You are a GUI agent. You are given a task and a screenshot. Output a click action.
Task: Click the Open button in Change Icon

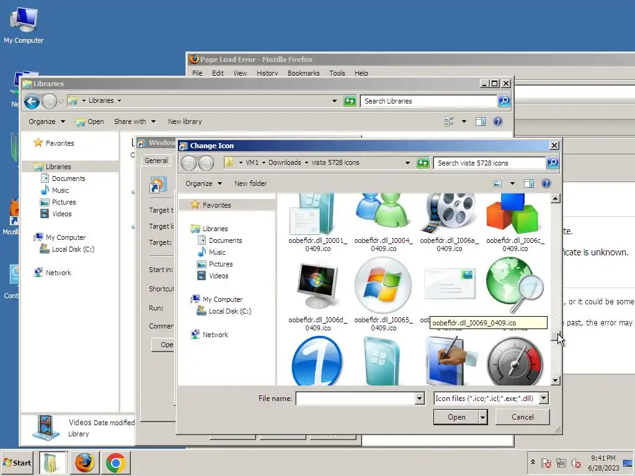coord(456,417)
